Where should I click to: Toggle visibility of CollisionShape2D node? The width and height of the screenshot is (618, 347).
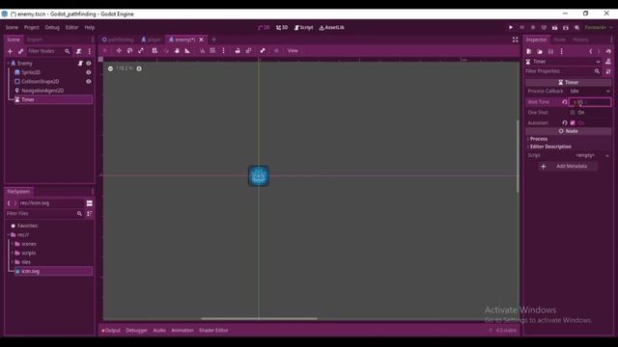pos(88,81)
